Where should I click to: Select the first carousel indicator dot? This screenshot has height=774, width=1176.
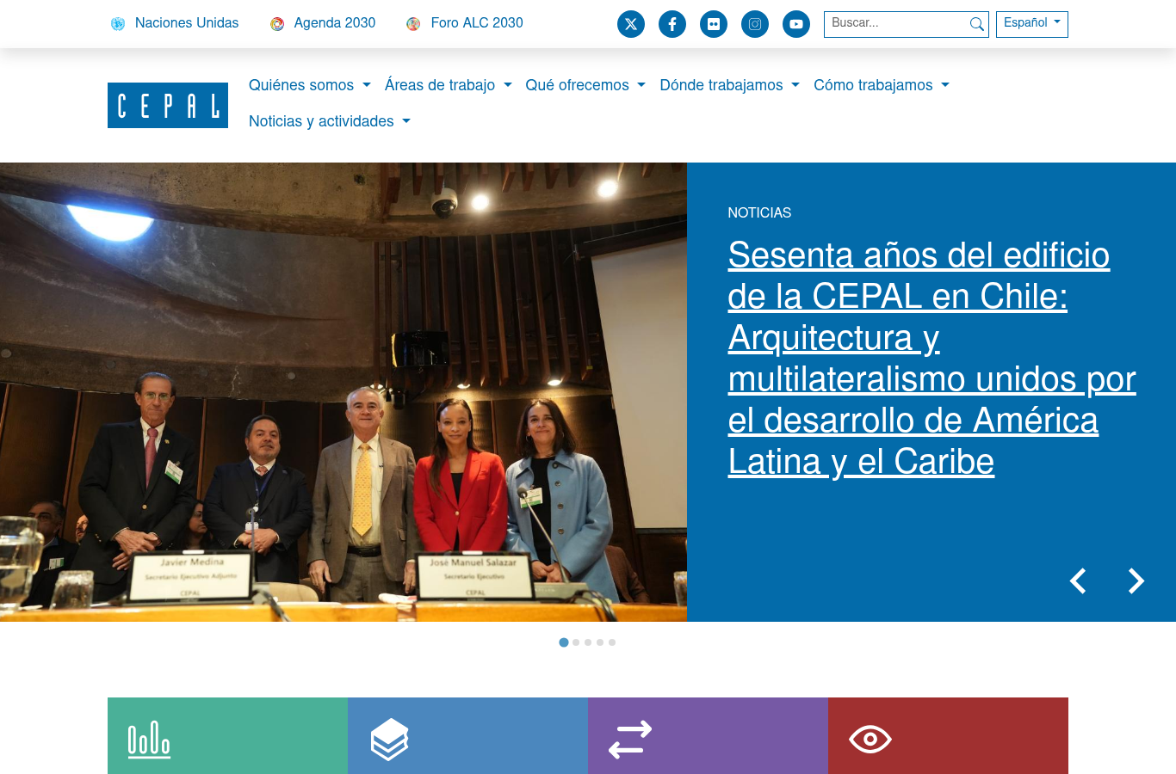[564, 642]
